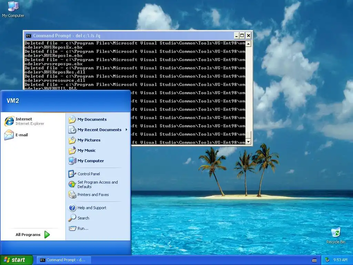Click the Set Program Access and Defaults icon
Image resolution: width=353 pixels, height=265 pixels.
(72, 184)
